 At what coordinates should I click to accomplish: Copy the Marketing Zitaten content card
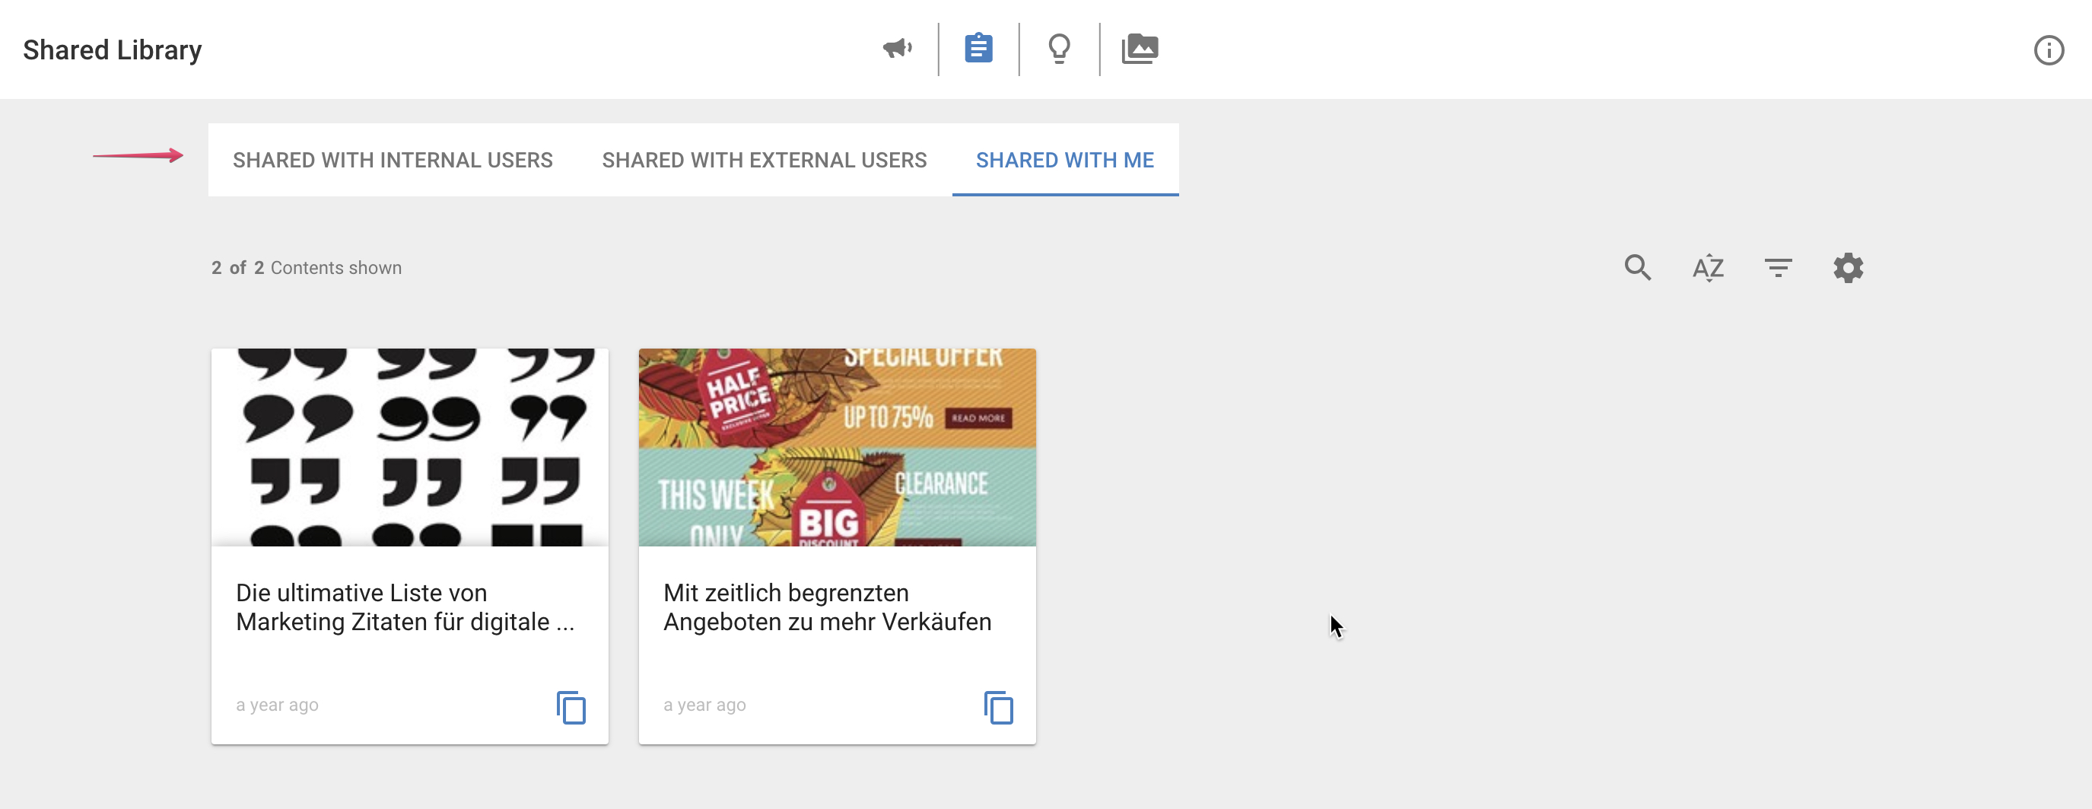pyautogui.click(x=571, y=707)
